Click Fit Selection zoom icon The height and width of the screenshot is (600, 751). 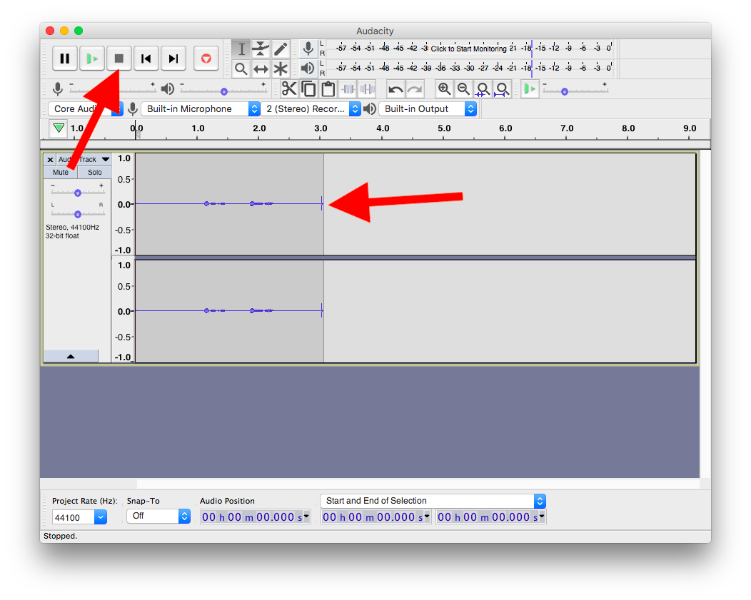[x=483, y=89]
